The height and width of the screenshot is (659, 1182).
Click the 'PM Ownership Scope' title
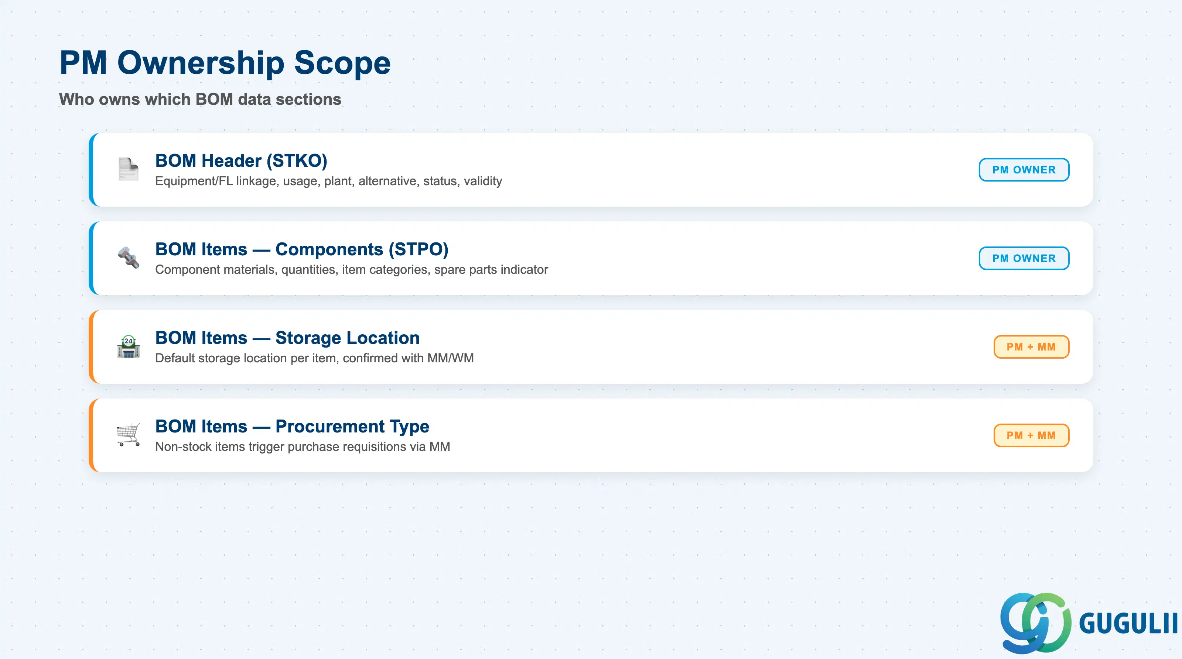tap(225, 62)
